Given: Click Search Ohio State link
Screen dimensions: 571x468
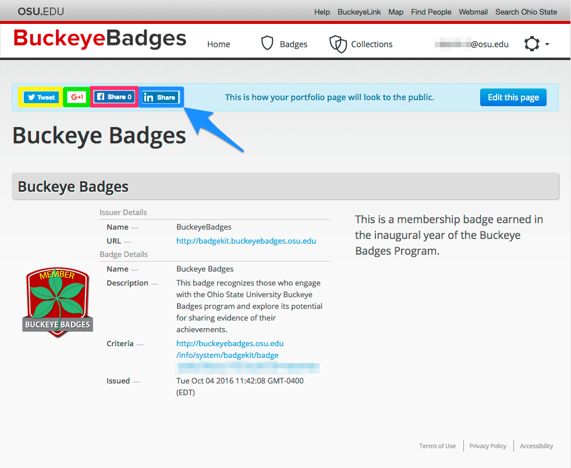Looking at the screenshot, I should point(526,12).
